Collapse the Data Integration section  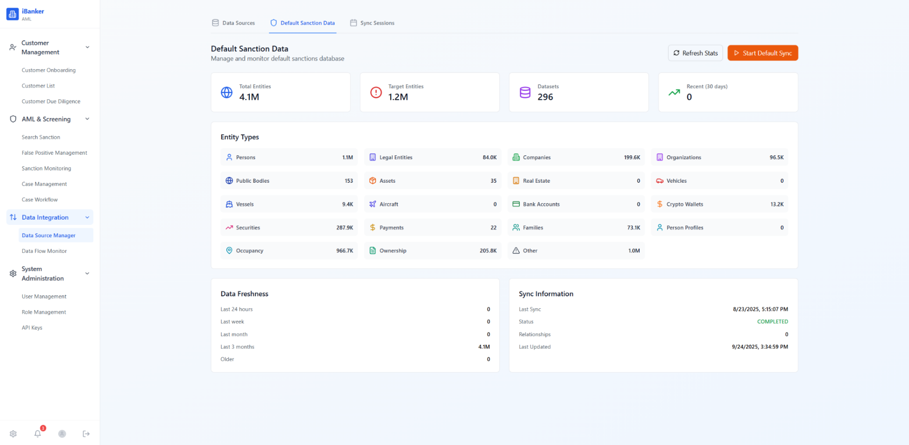point(87,217)
